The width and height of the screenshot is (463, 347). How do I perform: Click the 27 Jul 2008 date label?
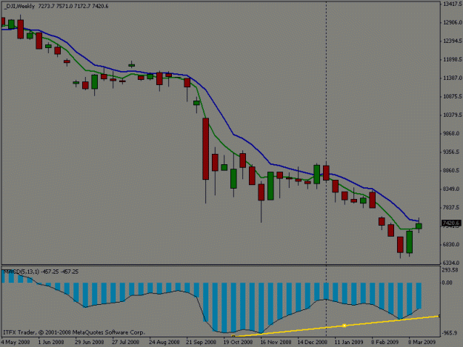click(125, 342)
